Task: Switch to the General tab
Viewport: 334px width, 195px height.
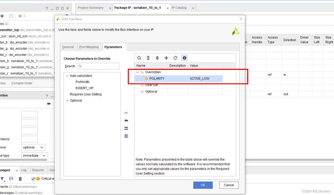Action: coord(68,47)
